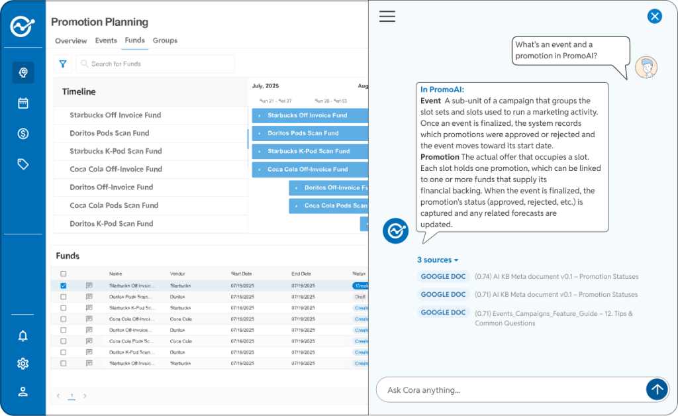Open the dollar funds icon in the sidebar
Screen dimensions: 678x416
[x=23, y=134]
